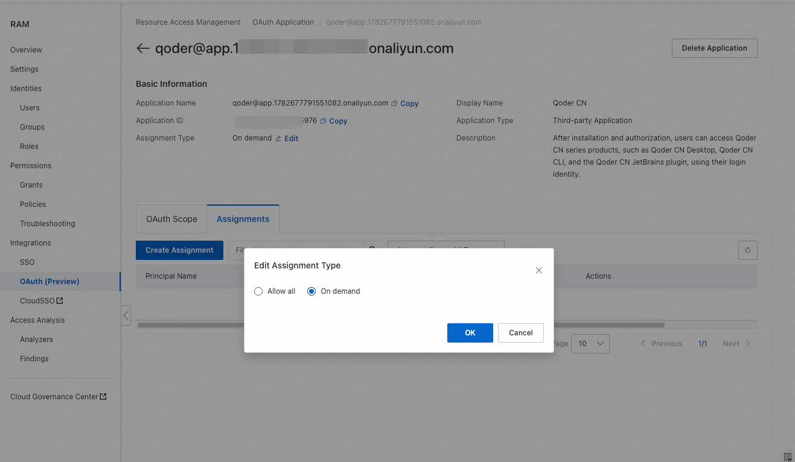Open the CloudSSO external link
Viewport: 795px width, 462px height.
tap(42, 301)
